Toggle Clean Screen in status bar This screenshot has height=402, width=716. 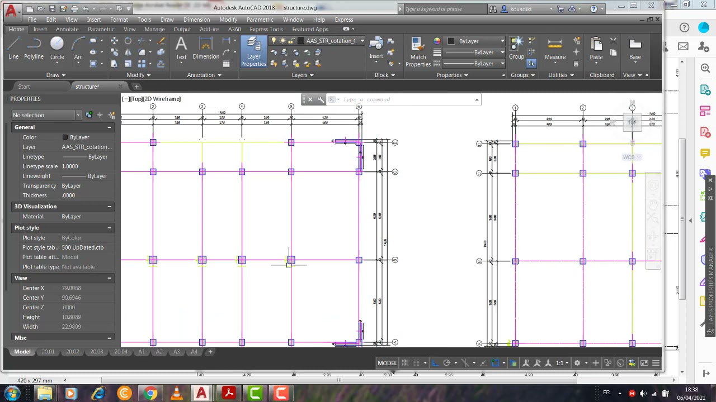point(644,363)
